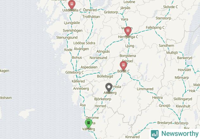This screenshot has height=139, width=200.
Task: Select the Bollebygd station label
Action: click(105, 76)
